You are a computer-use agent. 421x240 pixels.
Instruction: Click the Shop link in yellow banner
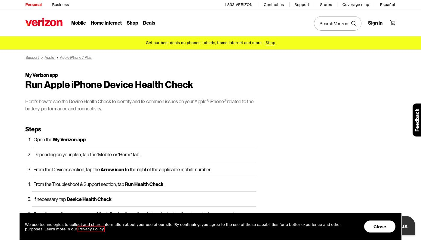pos(270,43)
